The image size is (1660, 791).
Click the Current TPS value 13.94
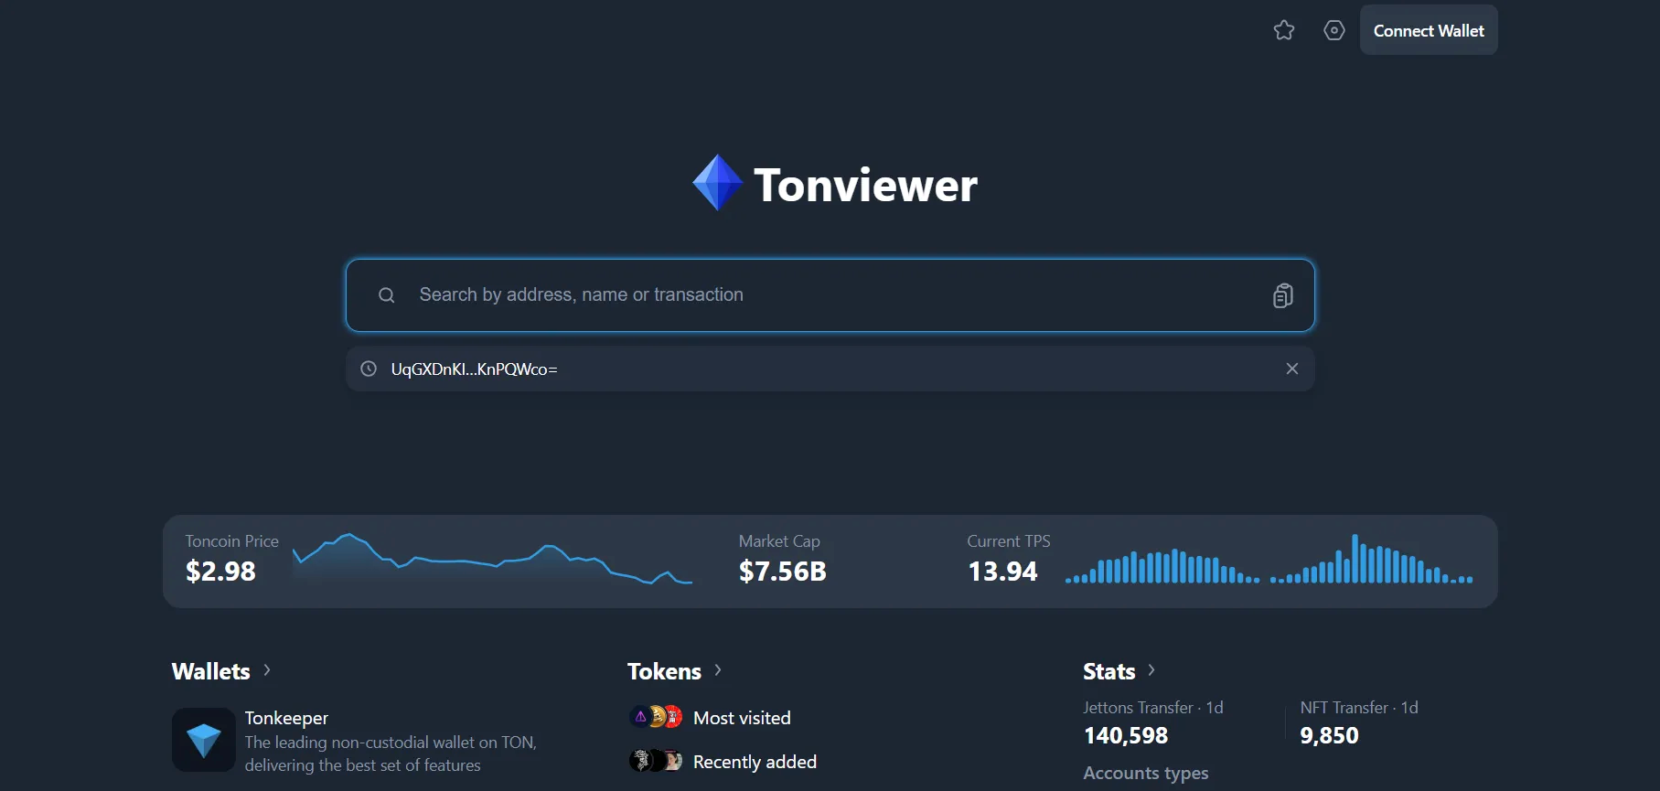[x=1002, y=572]
